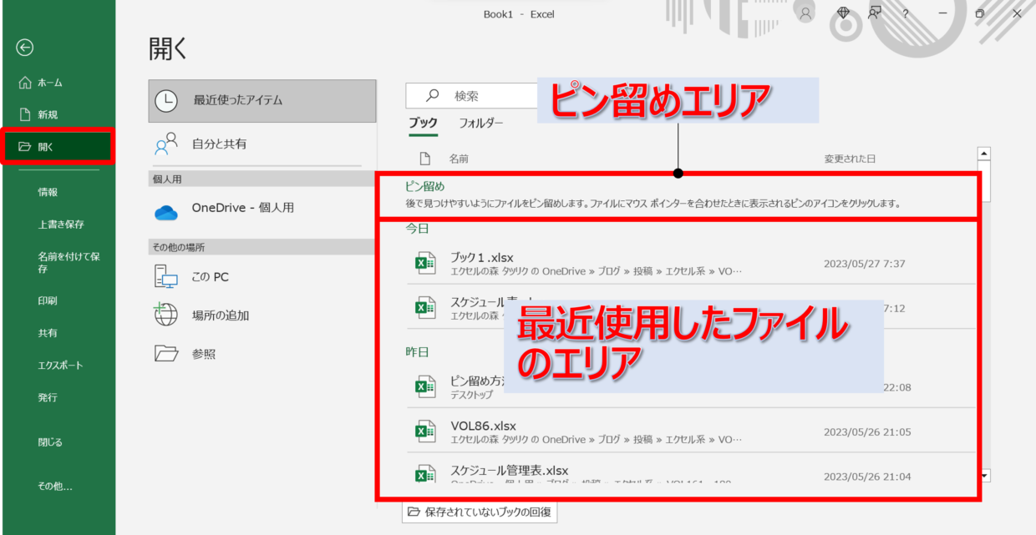Viewport: 1036px width, 535px height.
Task: Click the 2023/05/26 21:05 date
Action: [867, 432]
